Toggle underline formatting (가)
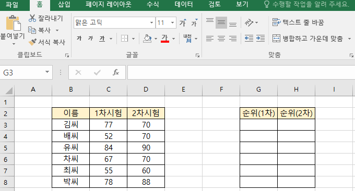 click(102, 39)
